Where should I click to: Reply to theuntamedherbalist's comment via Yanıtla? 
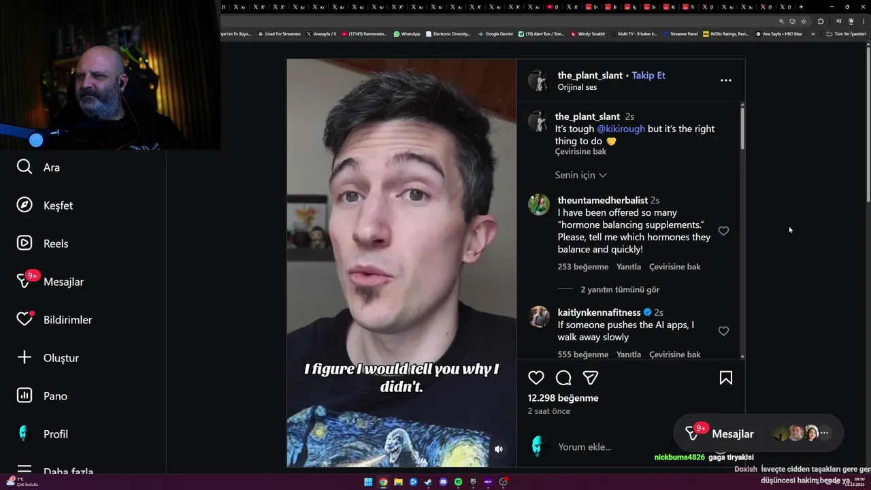(x=629, y=267)
